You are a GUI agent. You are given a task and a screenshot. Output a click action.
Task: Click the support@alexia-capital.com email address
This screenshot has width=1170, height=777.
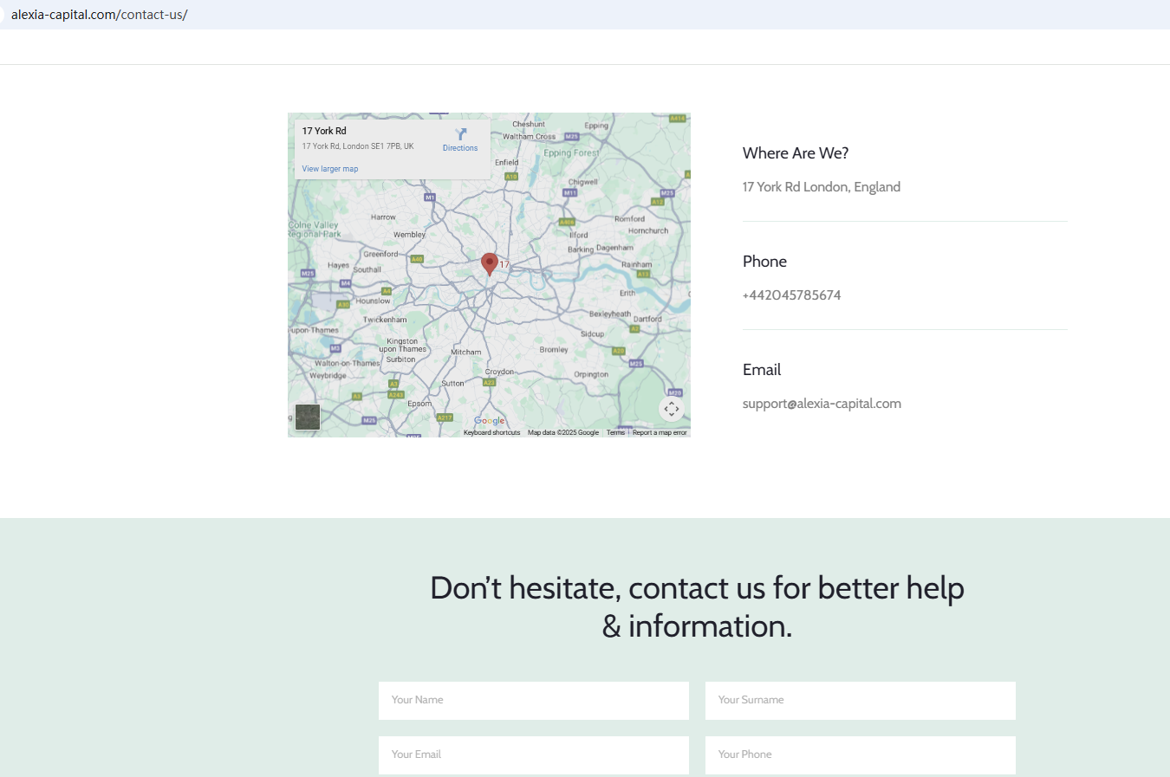[822, 404]
